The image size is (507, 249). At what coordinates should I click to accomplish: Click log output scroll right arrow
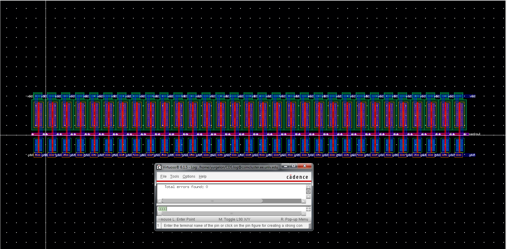pos(303,201)
